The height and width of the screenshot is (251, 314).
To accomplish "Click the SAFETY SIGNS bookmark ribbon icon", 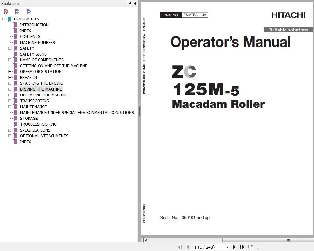I will [x=16, y=54].
